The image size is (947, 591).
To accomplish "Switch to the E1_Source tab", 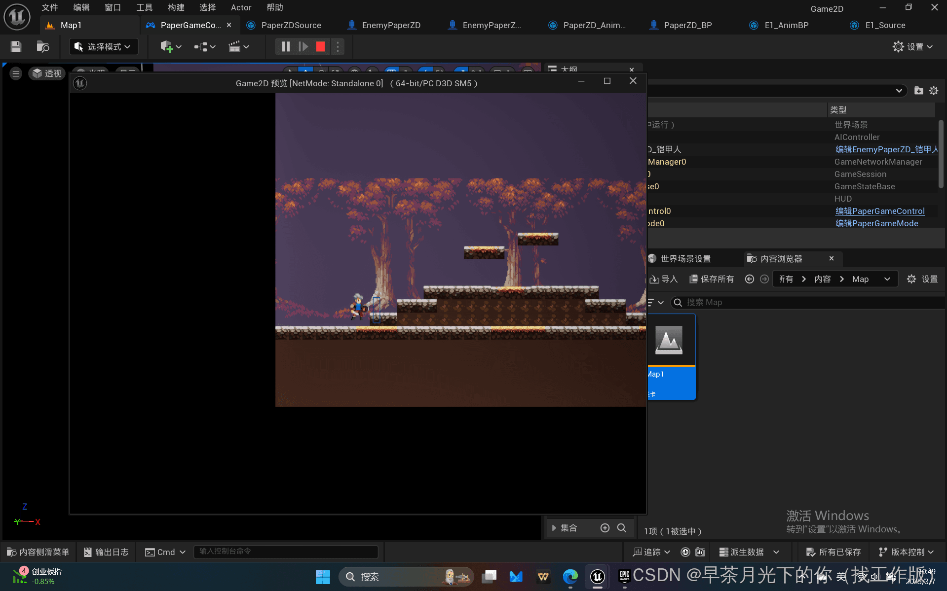I will point(885,25).
